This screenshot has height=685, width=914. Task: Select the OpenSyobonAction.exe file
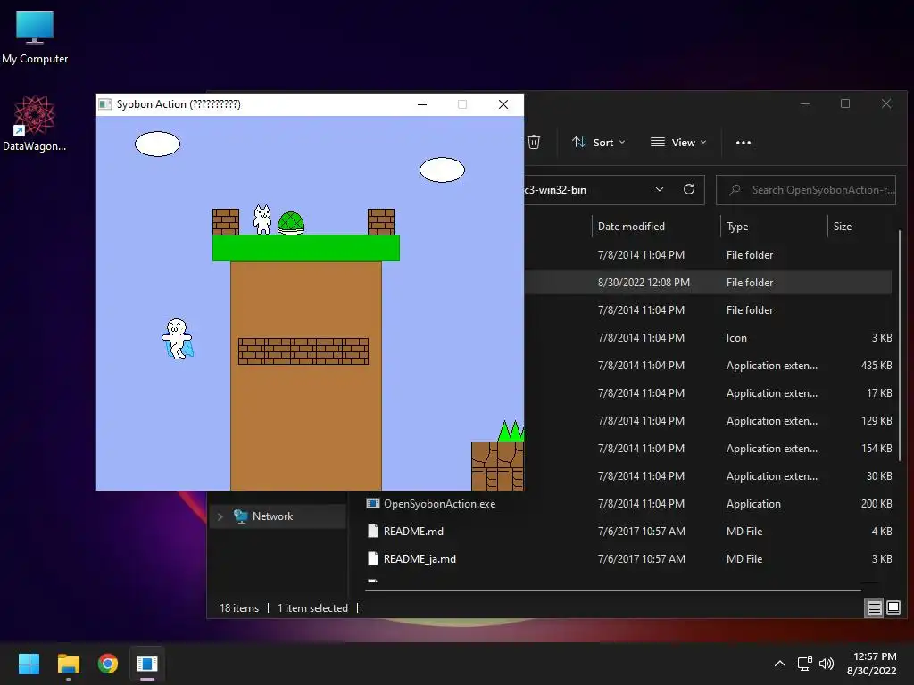[x=439, y=504]
